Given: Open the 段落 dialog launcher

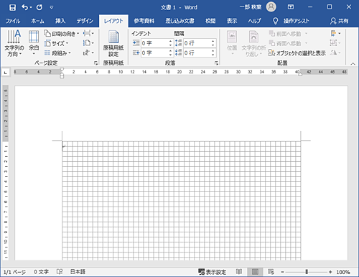Looking at the screenshot, I should pos(216,63).
